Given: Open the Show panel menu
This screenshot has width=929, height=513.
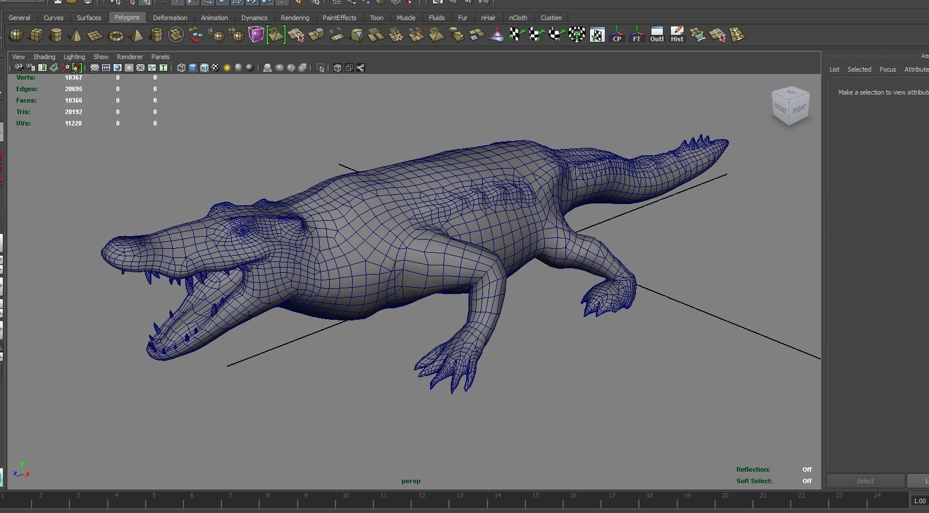Looking at the screenshot, I should coord(101,57).
